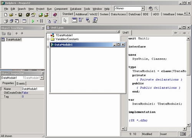Select TDataModule1 in code explorer
Image resolution: width=192 pixels, height=138 pixels.
point(64,35)
